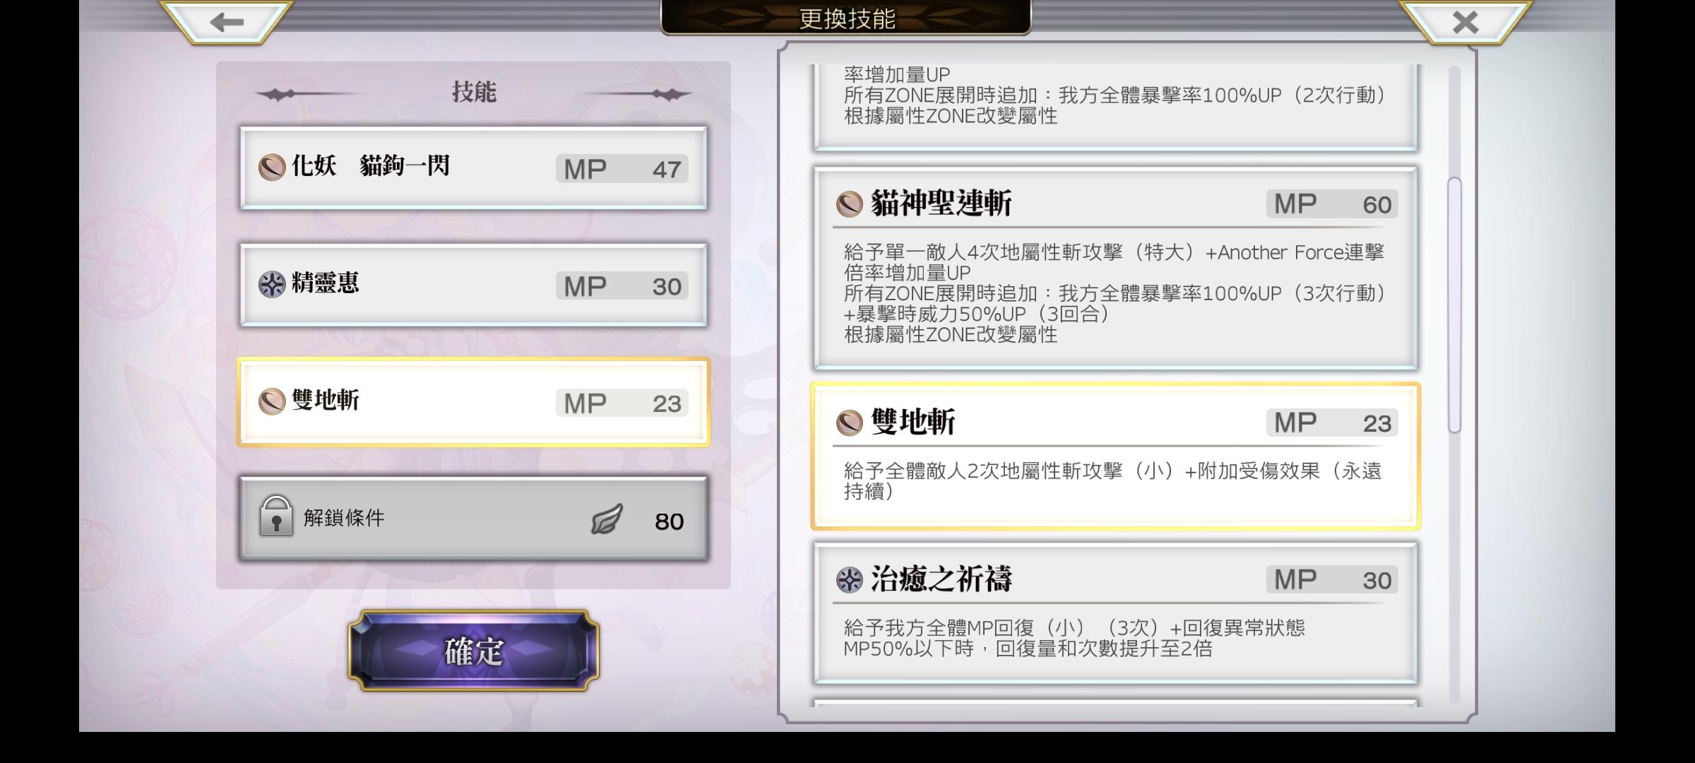1695x763 pixels.
Task: Open the locked 解鎖條件 slot
Action: (x=473, y=519)
